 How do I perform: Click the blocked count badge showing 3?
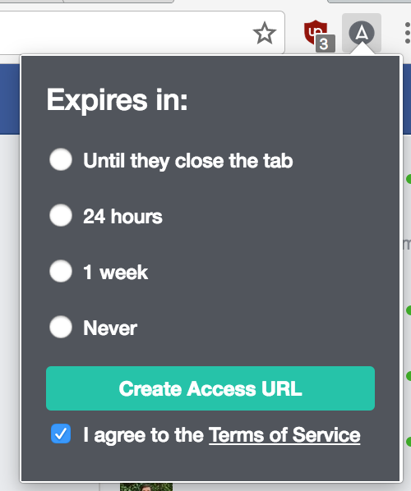[325, 44]
